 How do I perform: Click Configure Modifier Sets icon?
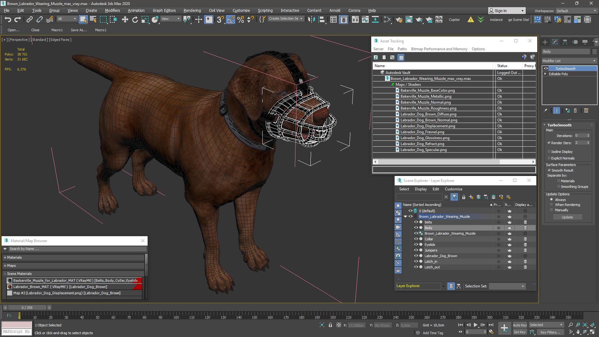point(586,110)
